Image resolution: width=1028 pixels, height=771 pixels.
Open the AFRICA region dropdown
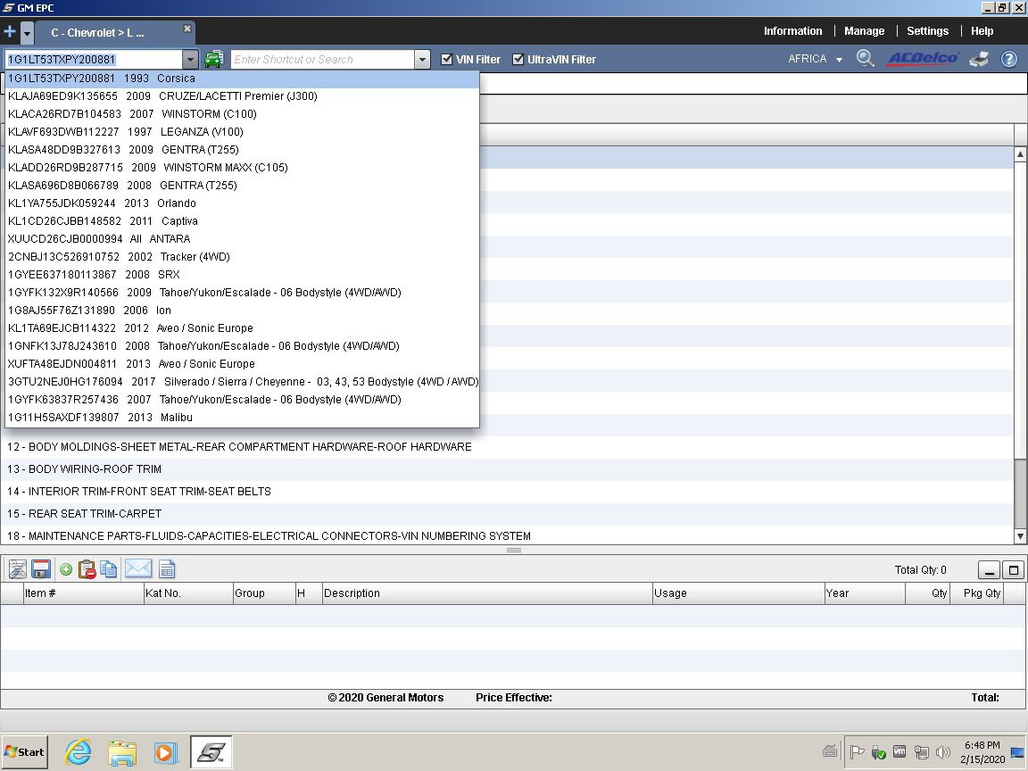tap(815, 59)
